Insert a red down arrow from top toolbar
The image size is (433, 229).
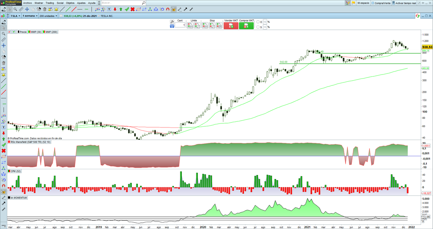pos(115,9)
